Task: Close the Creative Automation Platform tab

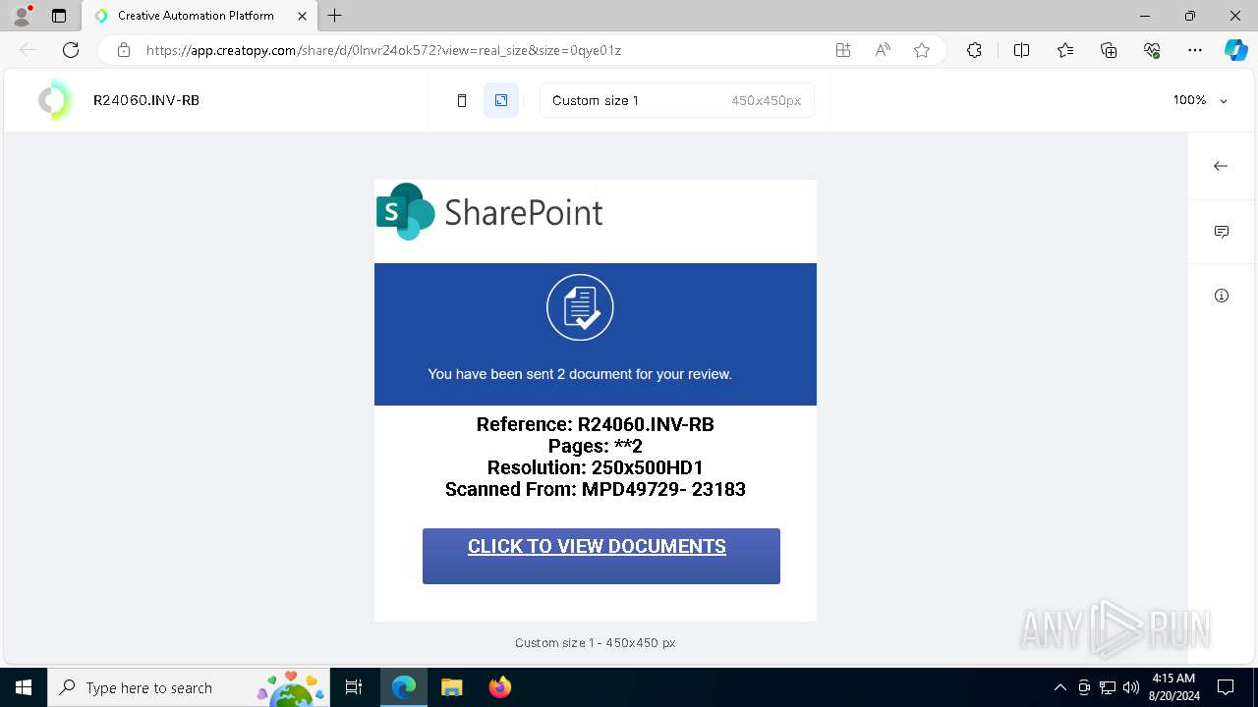Action: [x=303, y=16]
